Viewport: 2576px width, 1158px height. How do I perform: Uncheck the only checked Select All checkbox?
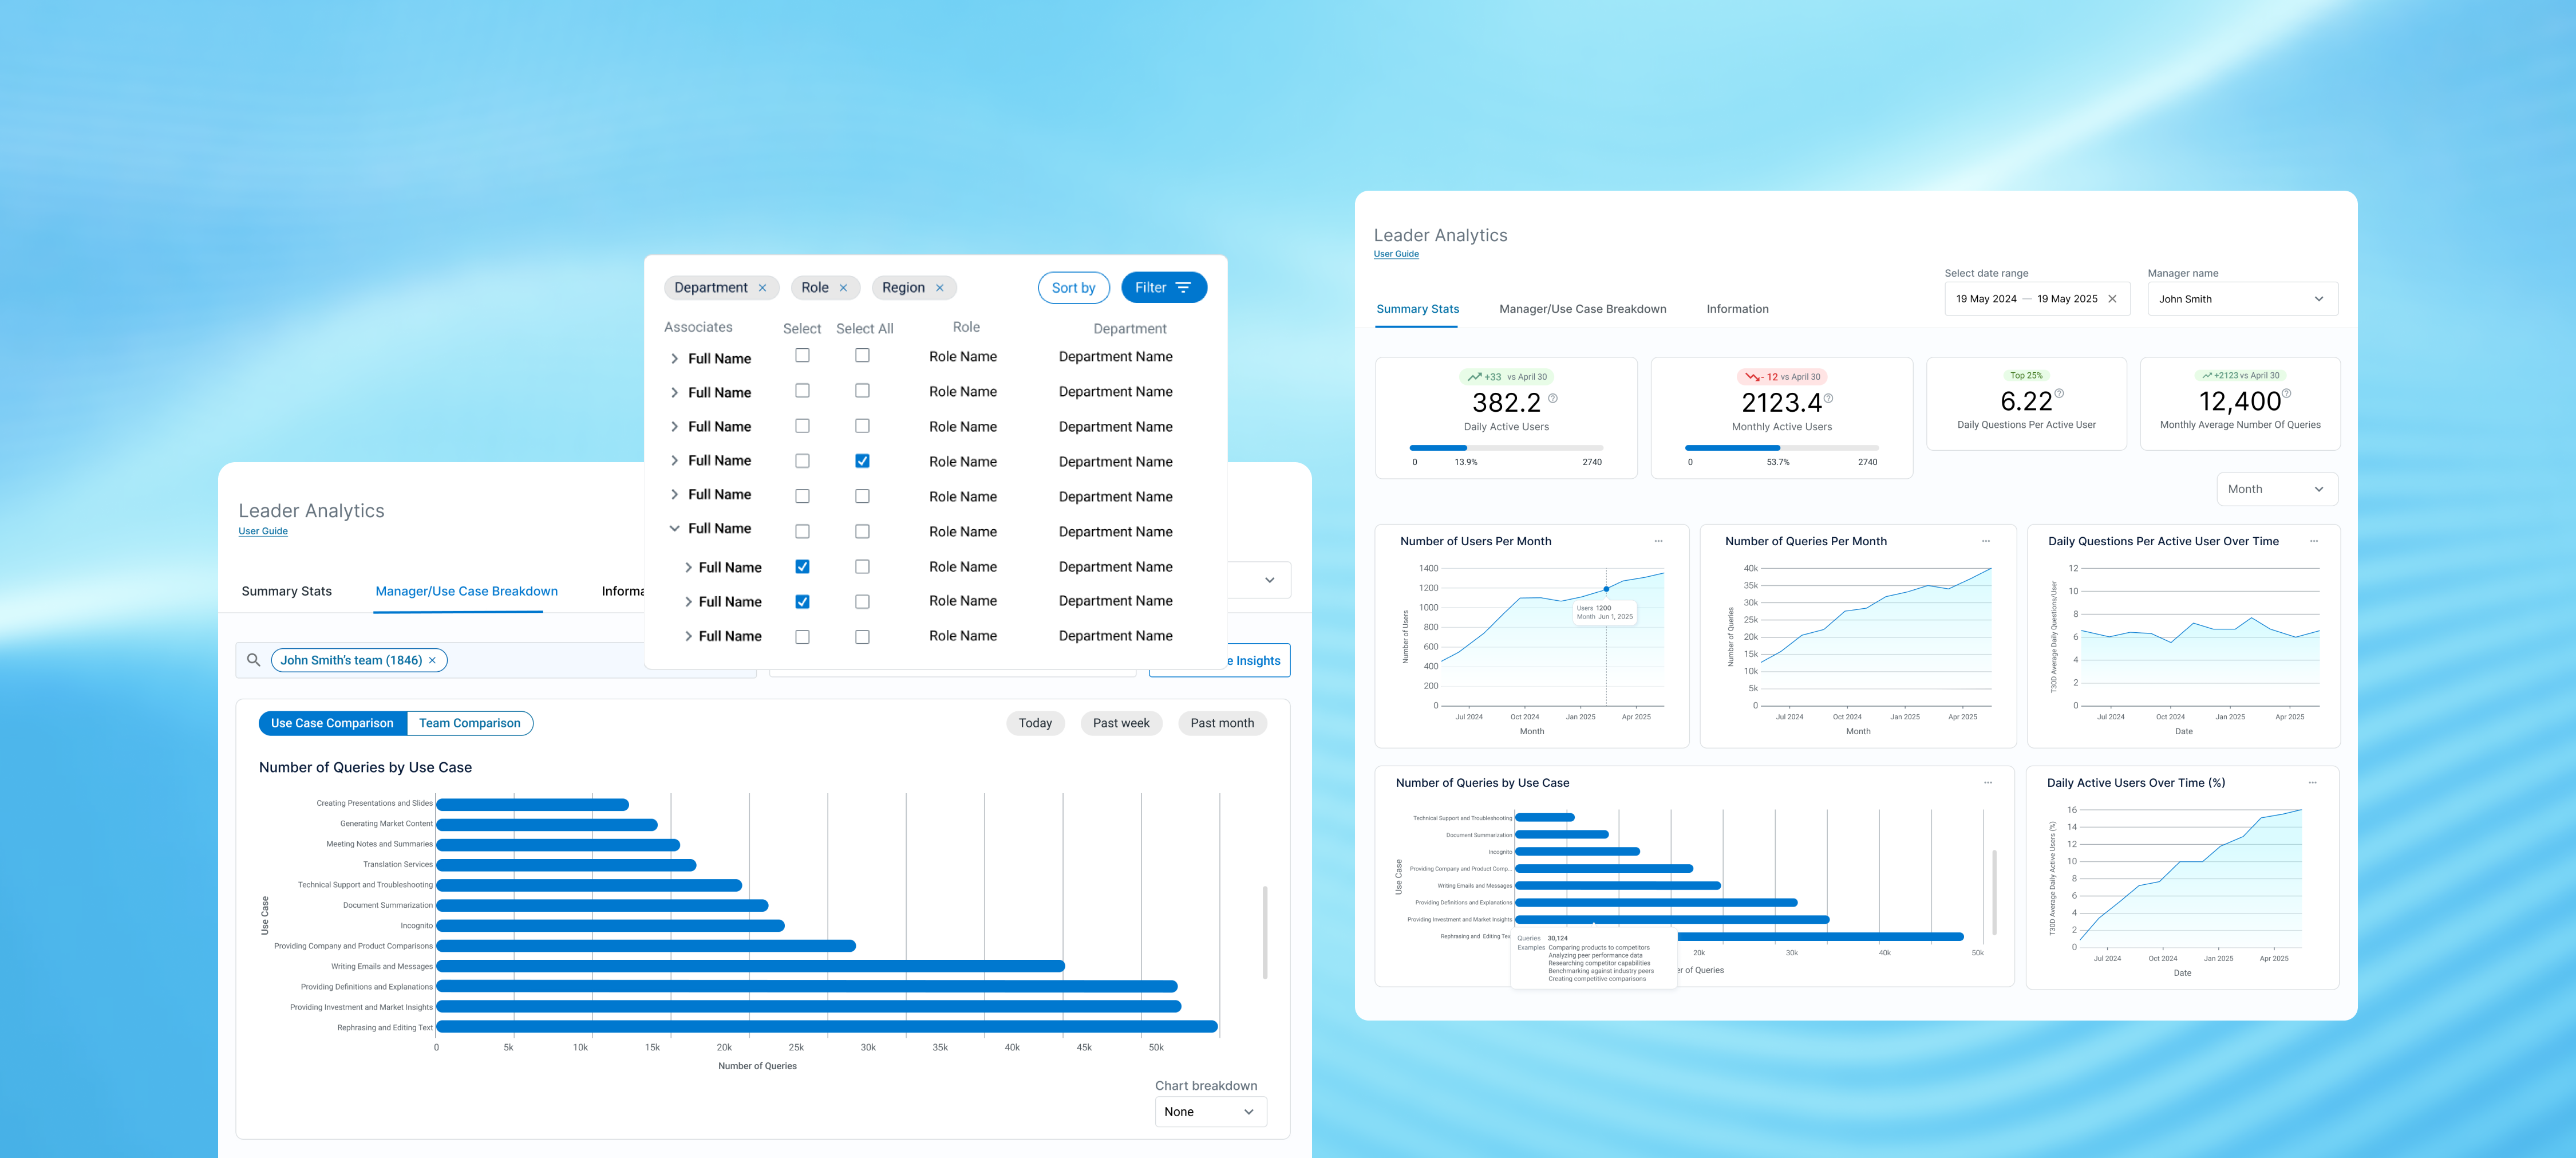click(862, 462)
